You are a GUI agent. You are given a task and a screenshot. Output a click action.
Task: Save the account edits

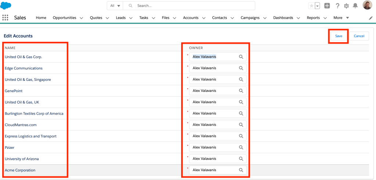339,36
